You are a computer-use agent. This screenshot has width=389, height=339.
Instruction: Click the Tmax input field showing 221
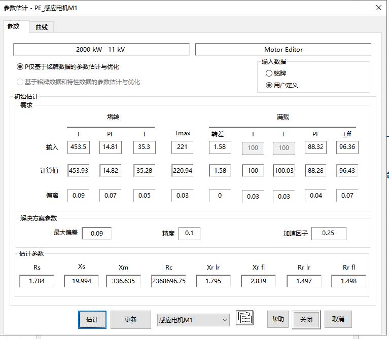pos(182,147)
